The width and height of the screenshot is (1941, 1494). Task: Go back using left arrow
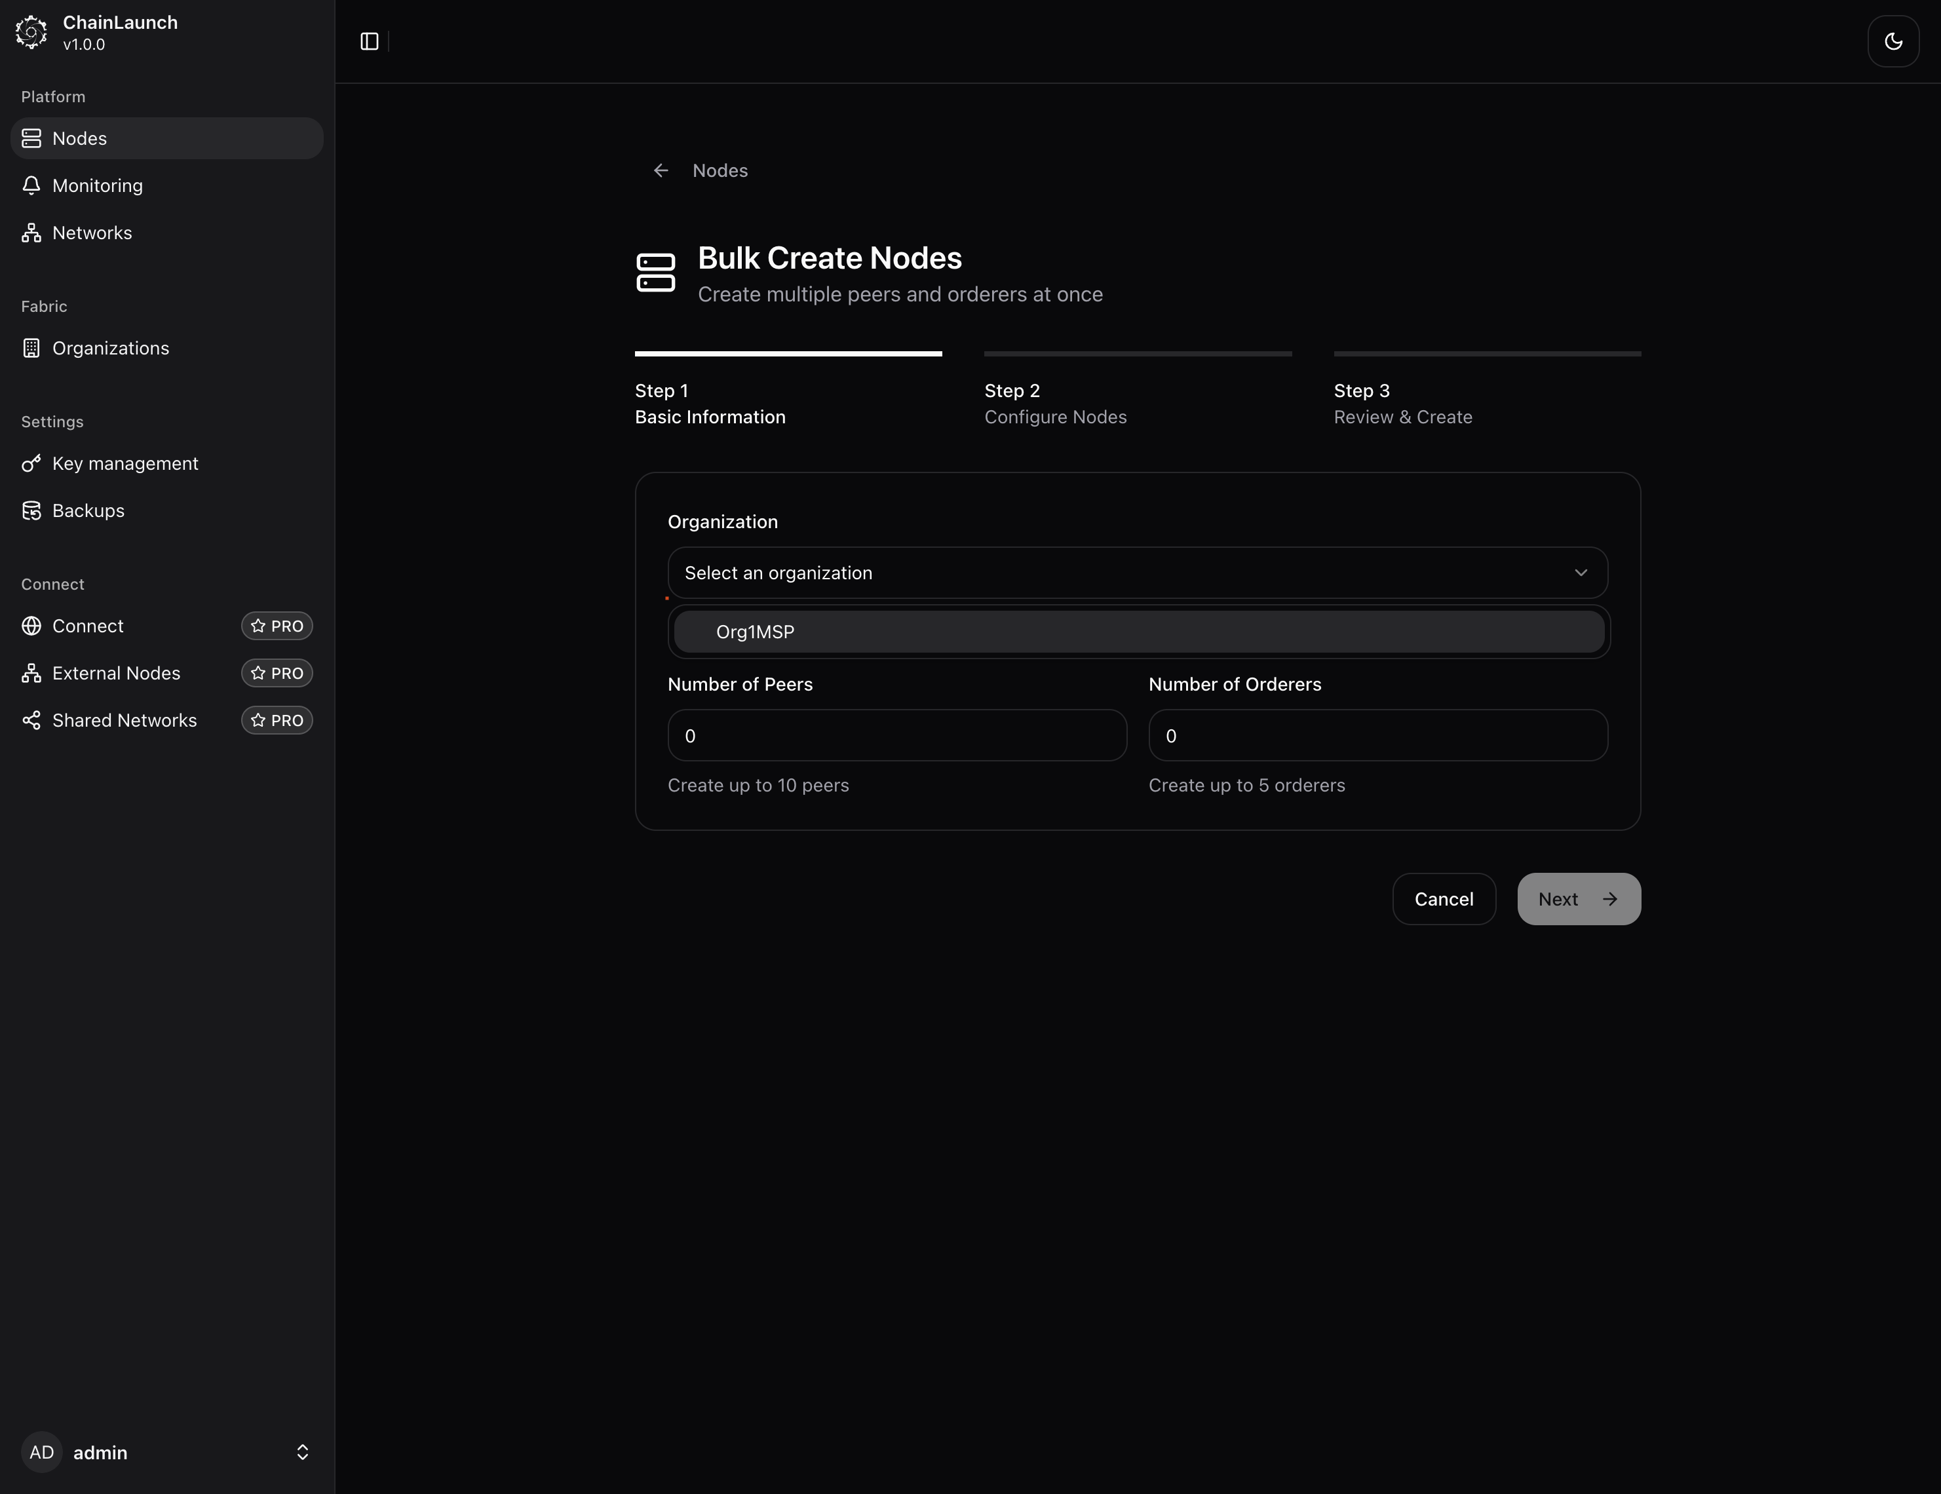pos(661,170)
